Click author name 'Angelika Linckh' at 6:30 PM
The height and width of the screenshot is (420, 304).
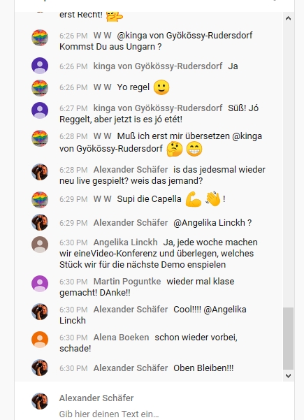point(125,242)
